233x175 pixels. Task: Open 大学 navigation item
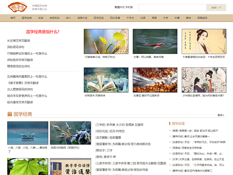click(x=166, y=18)
